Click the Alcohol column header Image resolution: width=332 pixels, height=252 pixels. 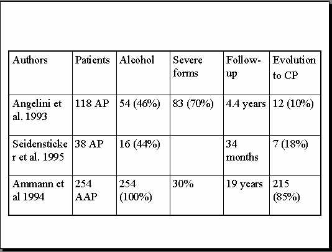(143, 73)
